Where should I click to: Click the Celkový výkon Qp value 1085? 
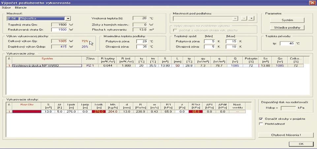pos(59,41)
